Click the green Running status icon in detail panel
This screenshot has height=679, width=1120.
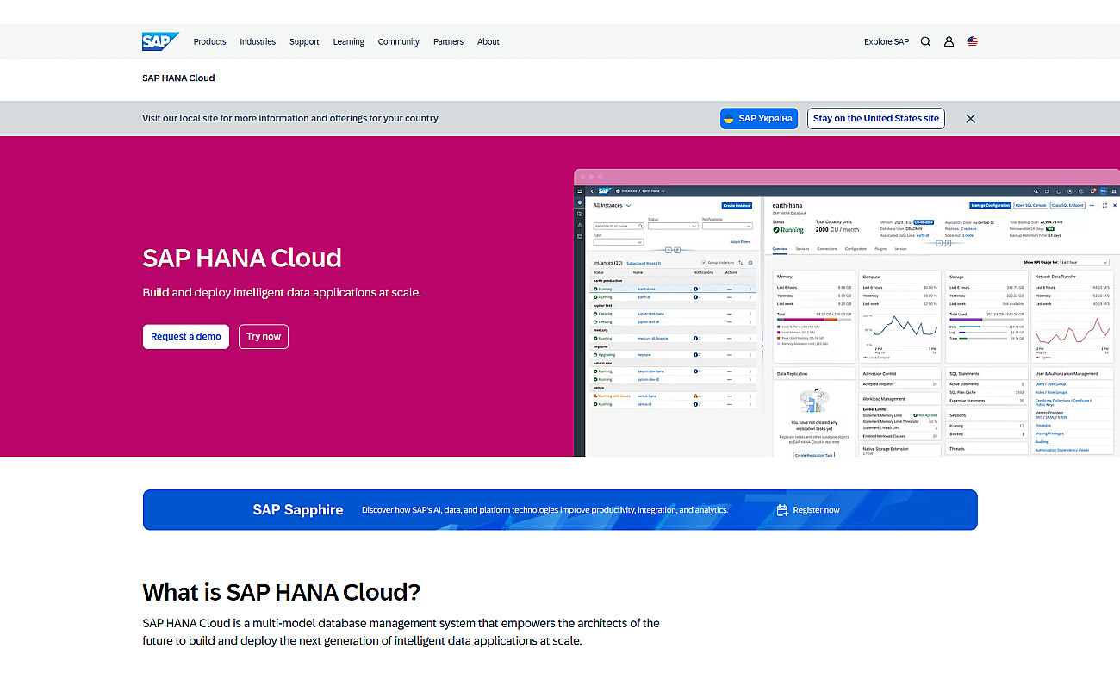(x=776, y=230)
